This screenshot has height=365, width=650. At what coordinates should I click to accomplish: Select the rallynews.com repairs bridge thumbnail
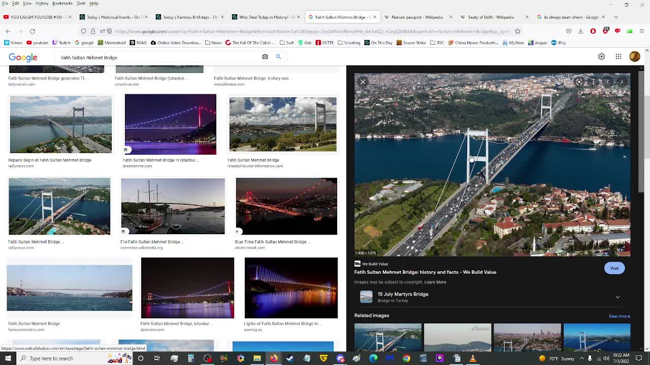pyautogui.click(x=61, y=125)
